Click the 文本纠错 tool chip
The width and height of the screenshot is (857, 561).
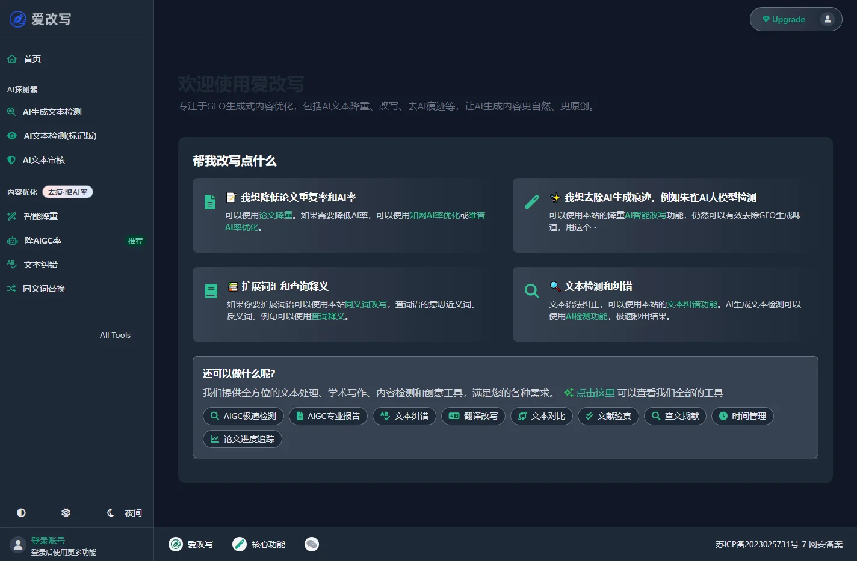[404, 416]
